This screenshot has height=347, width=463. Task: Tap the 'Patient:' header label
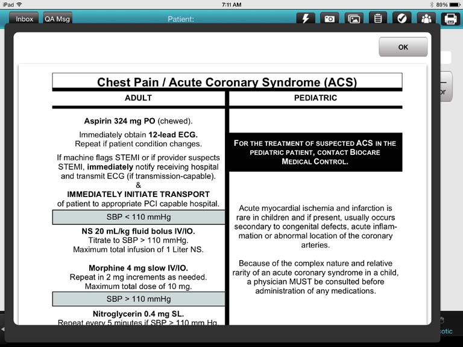tap(181, 19)
